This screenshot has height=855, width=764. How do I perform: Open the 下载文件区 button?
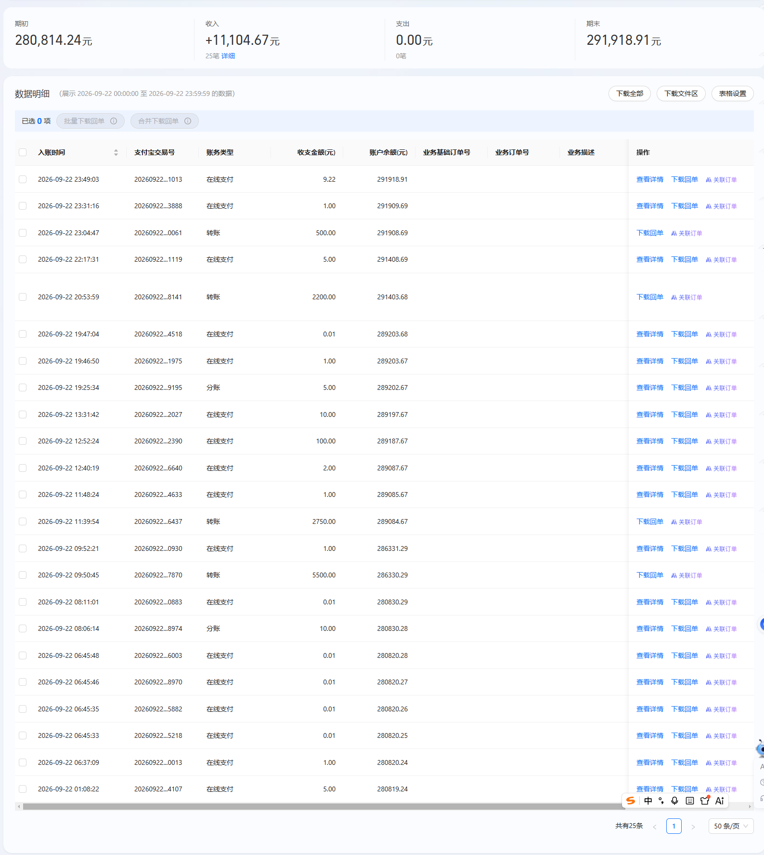(681, 94)
